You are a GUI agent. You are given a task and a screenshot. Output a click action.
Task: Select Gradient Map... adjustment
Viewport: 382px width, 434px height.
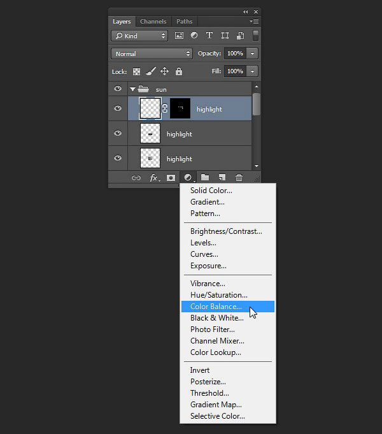(228, 405)
